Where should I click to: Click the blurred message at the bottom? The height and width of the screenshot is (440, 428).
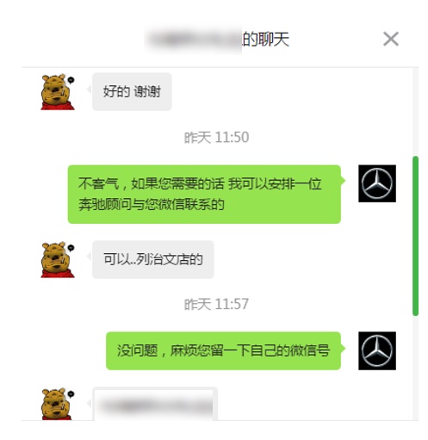pyautogui.click(x=155, y=404)
